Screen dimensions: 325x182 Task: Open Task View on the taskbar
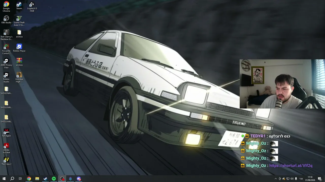(x=20, y=179)
